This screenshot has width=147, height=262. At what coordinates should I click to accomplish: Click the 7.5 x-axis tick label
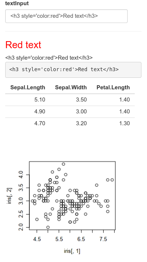click(x=103, y=239)
